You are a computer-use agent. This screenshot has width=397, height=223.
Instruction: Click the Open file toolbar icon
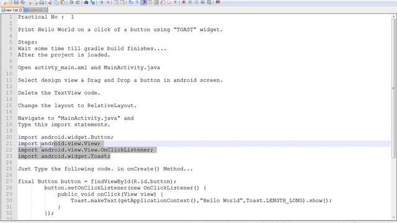pos(10,2)
